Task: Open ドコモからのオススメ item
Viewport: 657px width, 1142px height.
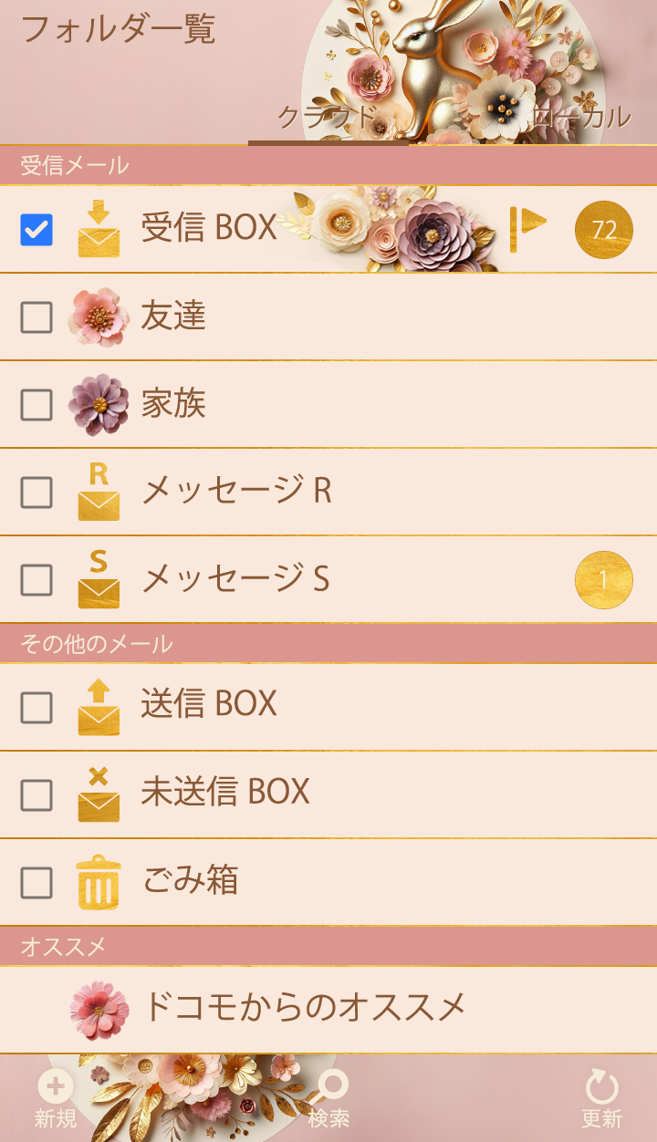Action: (305, 1008)
